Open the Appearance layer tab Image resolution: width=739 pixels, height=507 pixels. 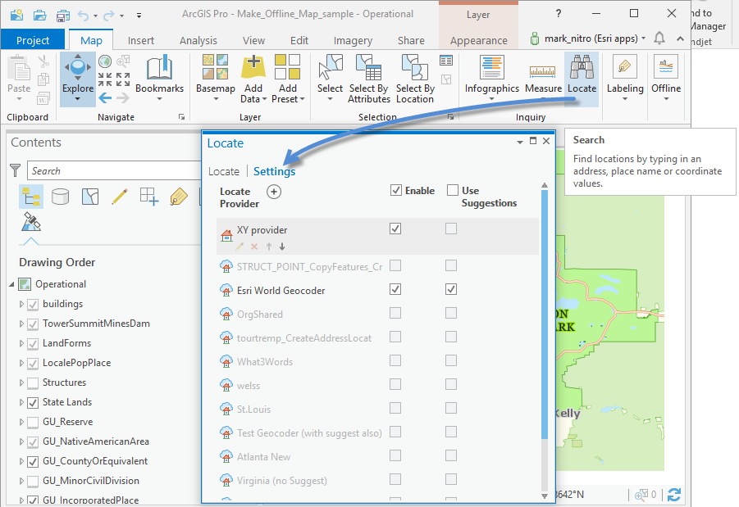coord(478,40)
